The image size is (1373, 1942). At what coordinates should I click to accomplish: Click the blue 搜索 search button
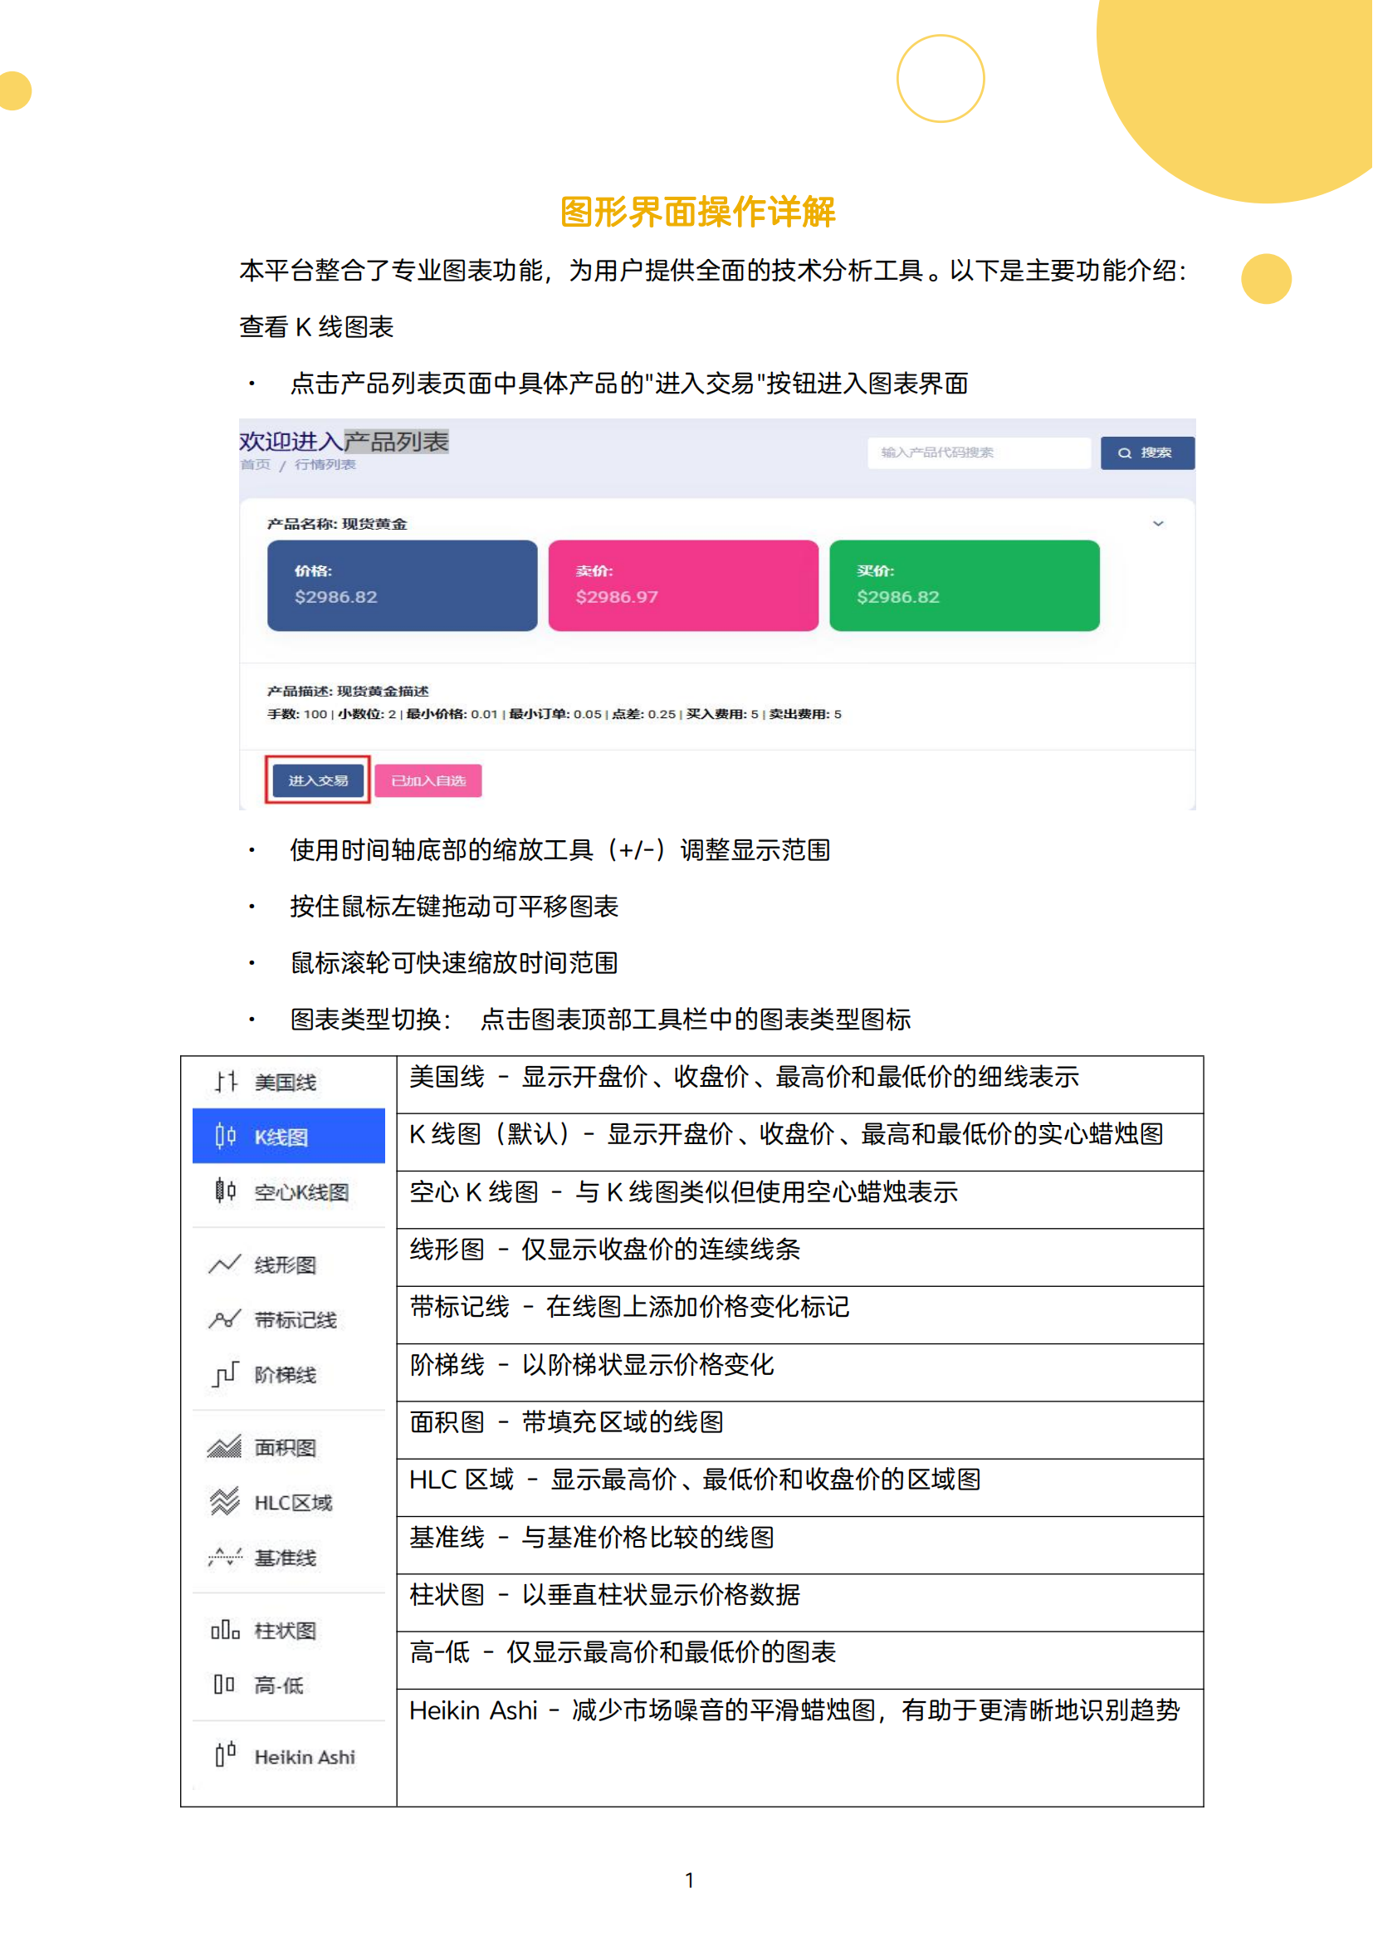pos(1147,452)
